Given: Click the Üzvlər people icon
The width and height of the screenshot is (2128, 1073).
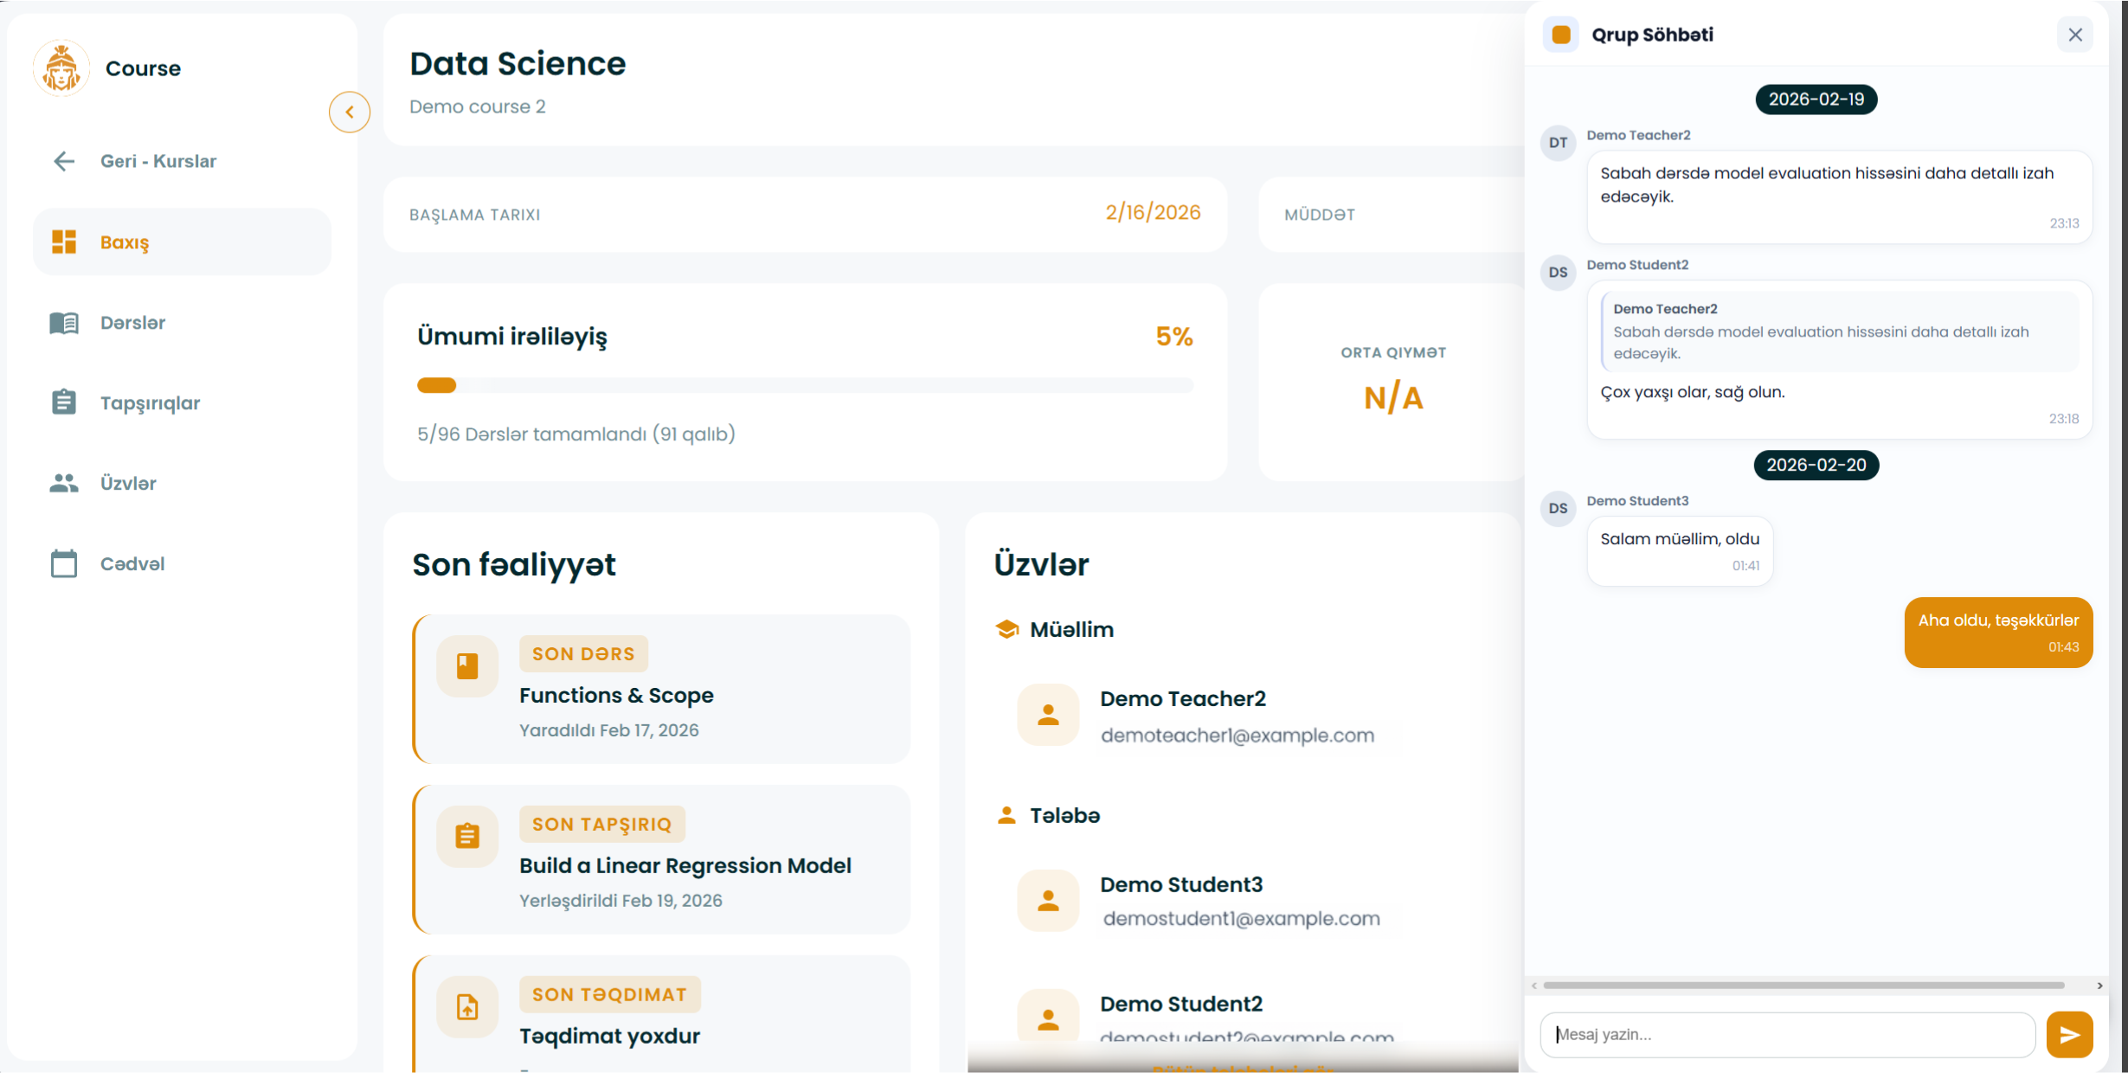Looking at the screenshot, I should (x=64, y=483).
